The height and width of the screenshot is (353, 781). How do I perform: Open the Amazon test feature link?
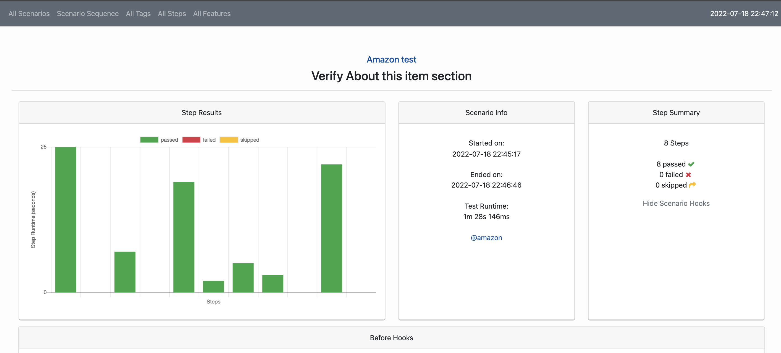[391, 59]
